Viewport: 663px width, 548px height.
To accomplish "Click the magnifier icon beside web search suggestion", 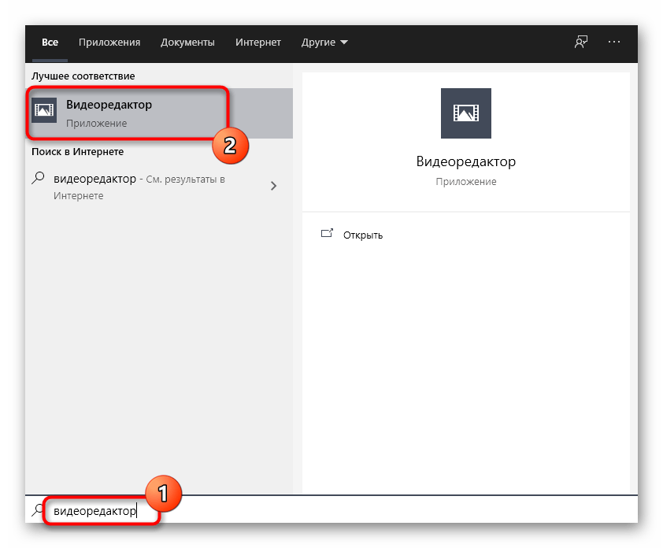I will click(39, 180).
